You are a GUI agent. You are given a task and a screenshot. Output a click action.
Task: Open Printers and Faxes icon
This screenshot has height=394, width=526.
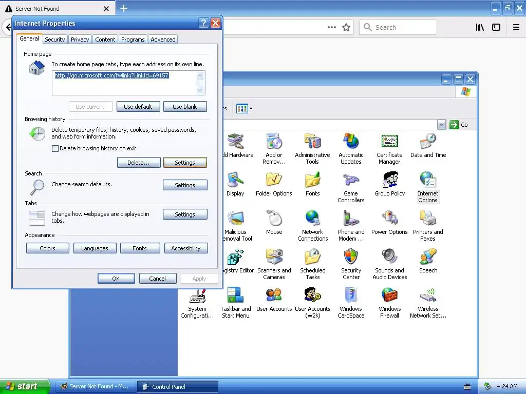pos(428,226)
